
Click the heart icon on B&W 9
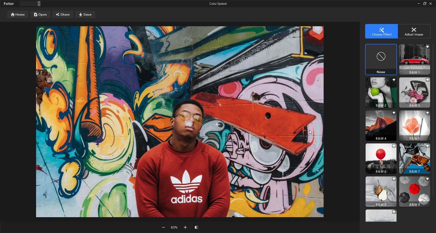pos(427,179)
